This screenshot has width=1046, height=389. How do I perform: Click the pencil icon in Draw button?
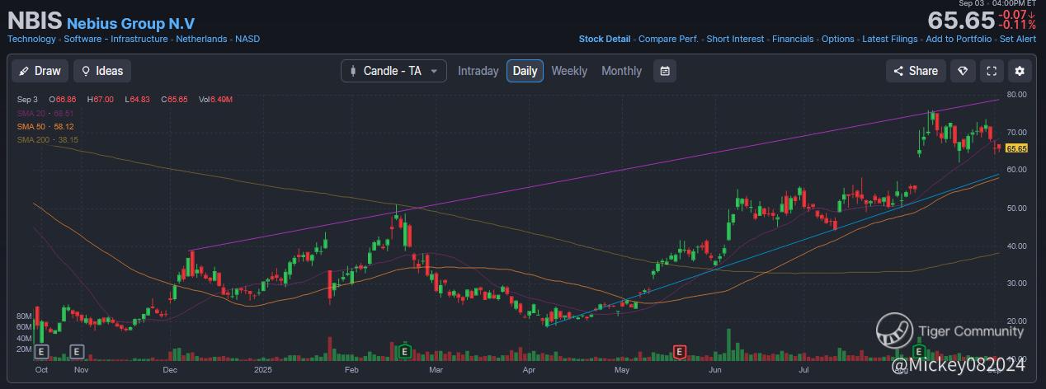pyautogui.click(x=25, y=71)
